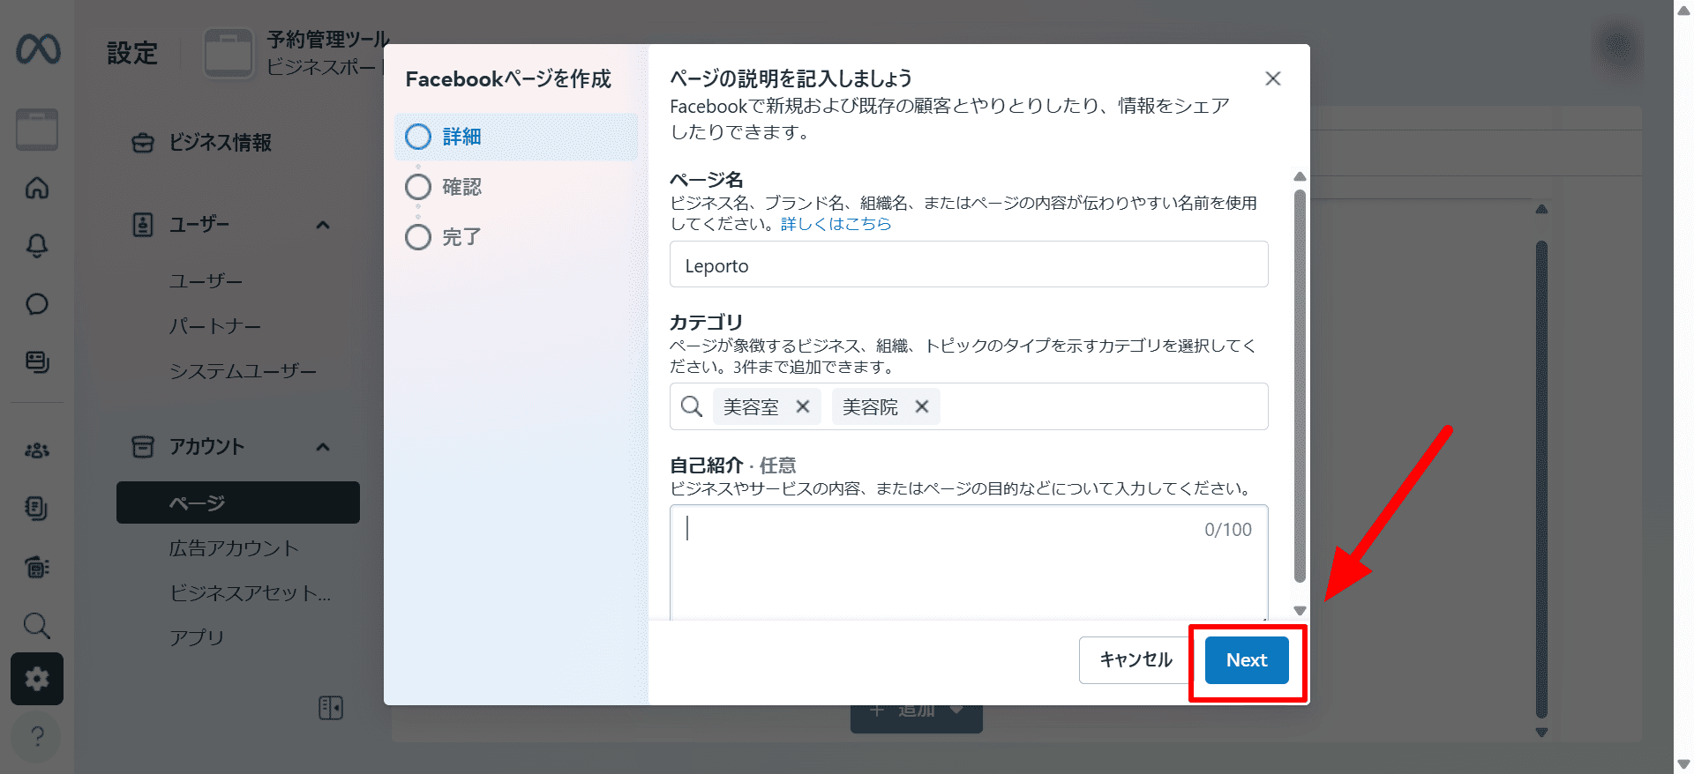Click the background panel scrollbar down arrow
This screenshot has height=774, width=1694.
(x=1541, y=732)
